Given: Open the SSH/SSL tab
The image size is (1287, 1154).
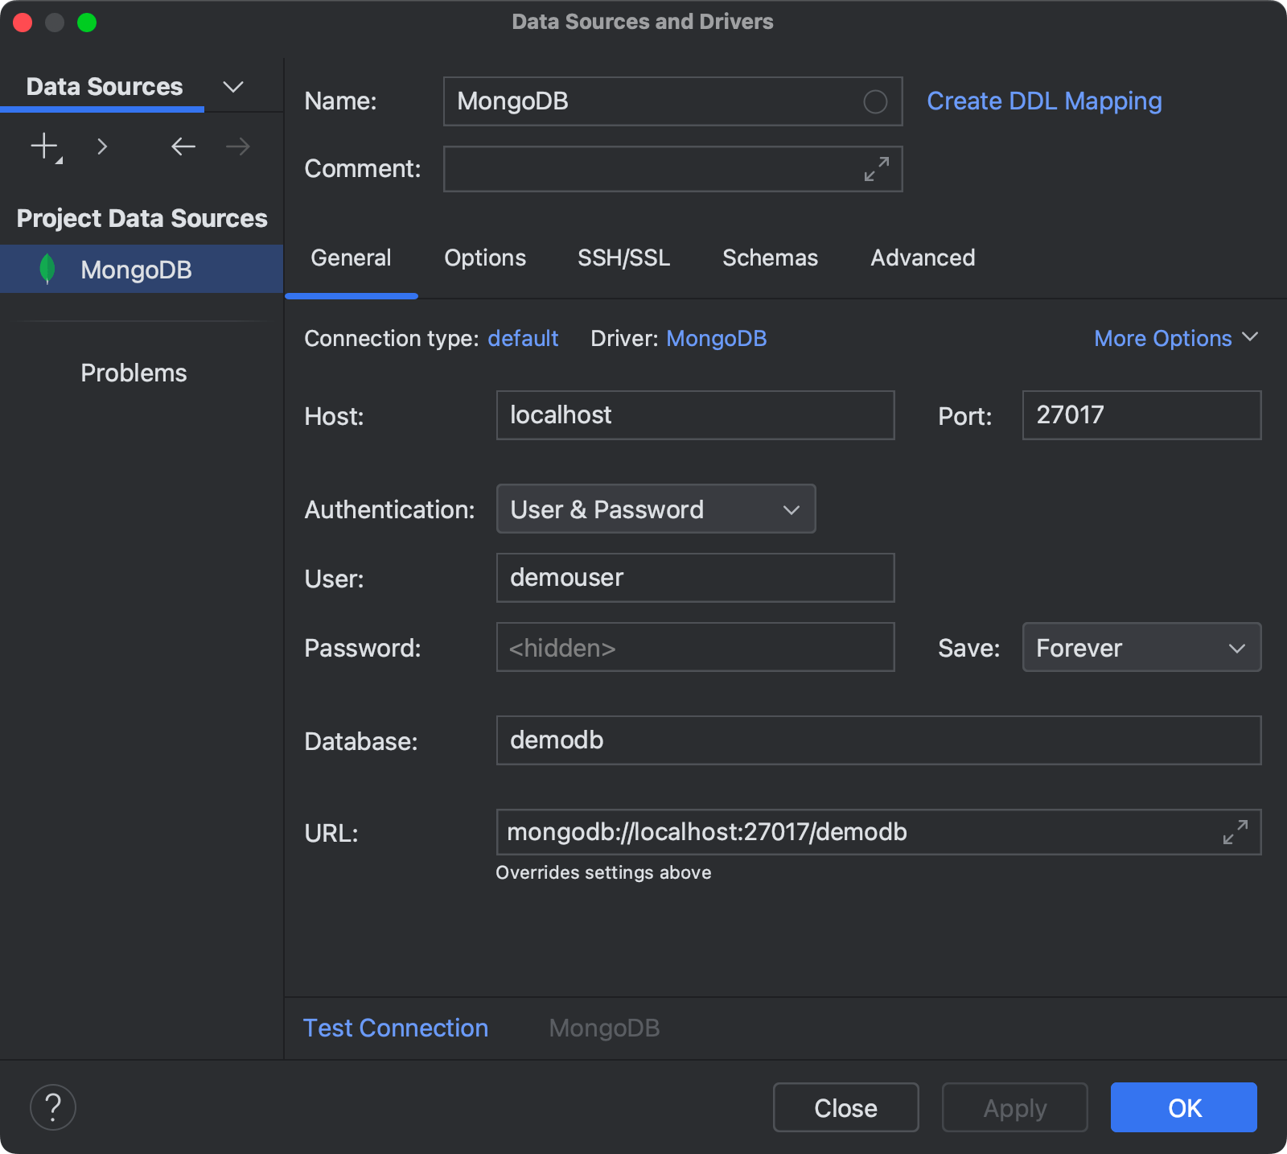Looking at the screenshot, I should point(623,258).
